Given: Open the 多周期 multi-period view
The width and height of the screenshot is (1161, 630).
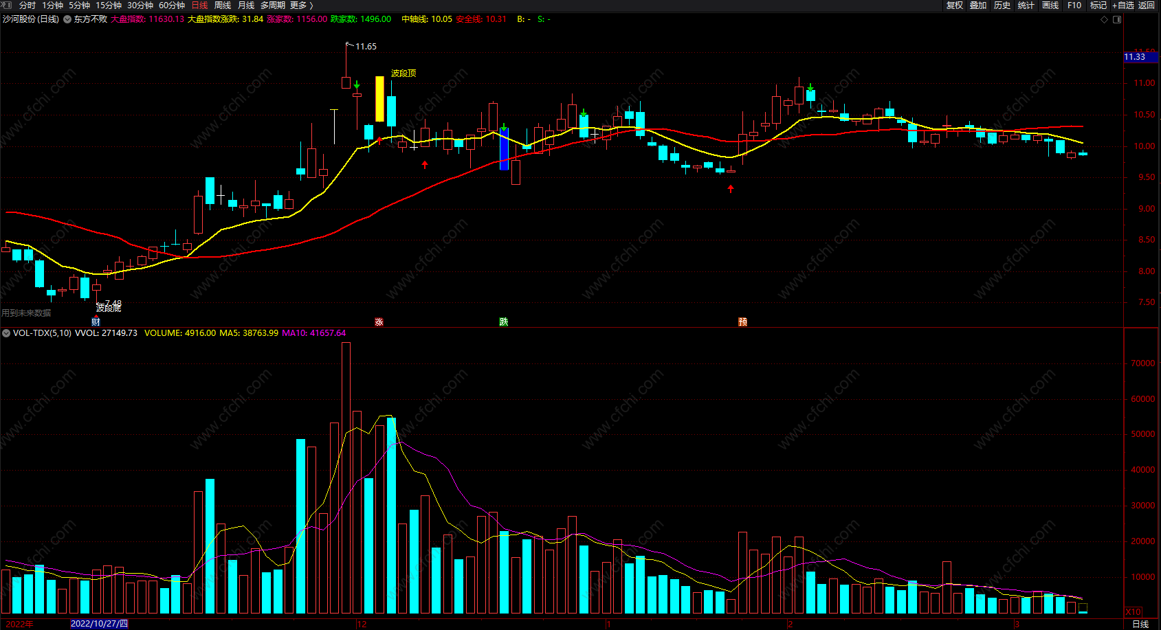Looking at the screenshot, I should (x=273, y=5).
